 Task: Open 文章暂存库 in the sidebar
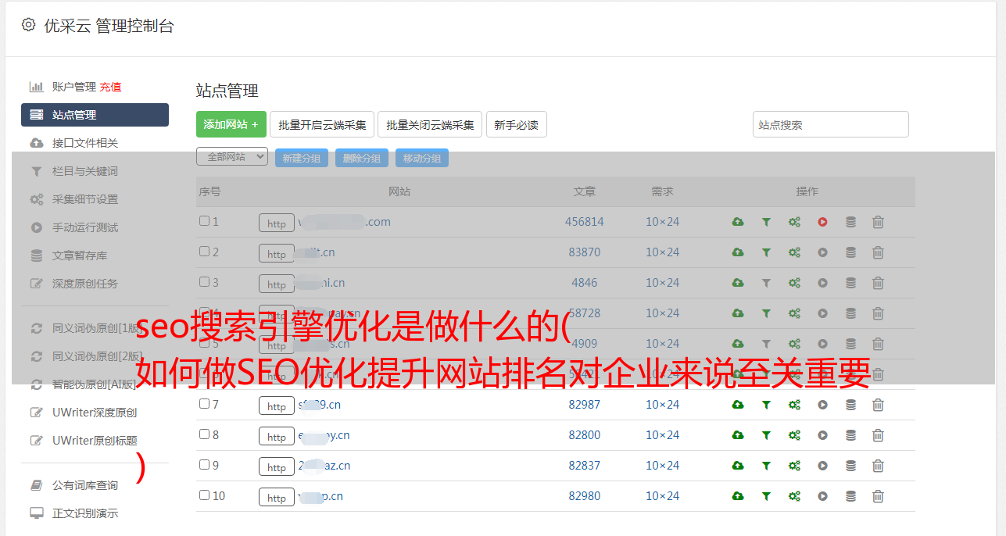click(x=80, y=255)
